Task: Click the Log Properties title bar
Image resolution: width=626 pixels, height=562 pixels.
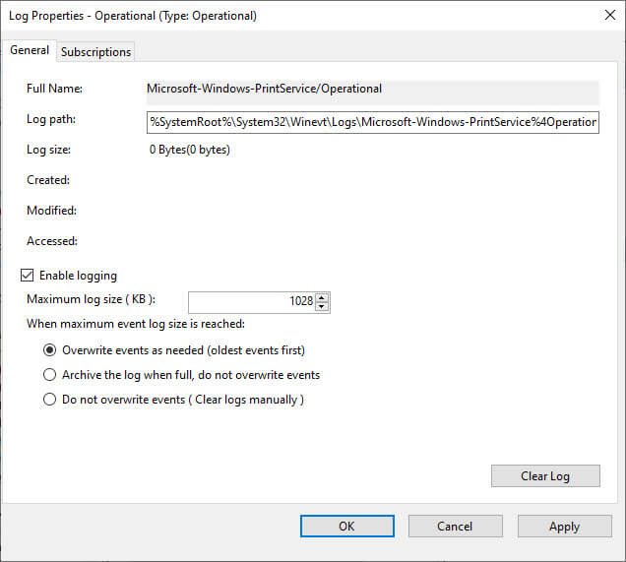Action: [x=295, y=16]
